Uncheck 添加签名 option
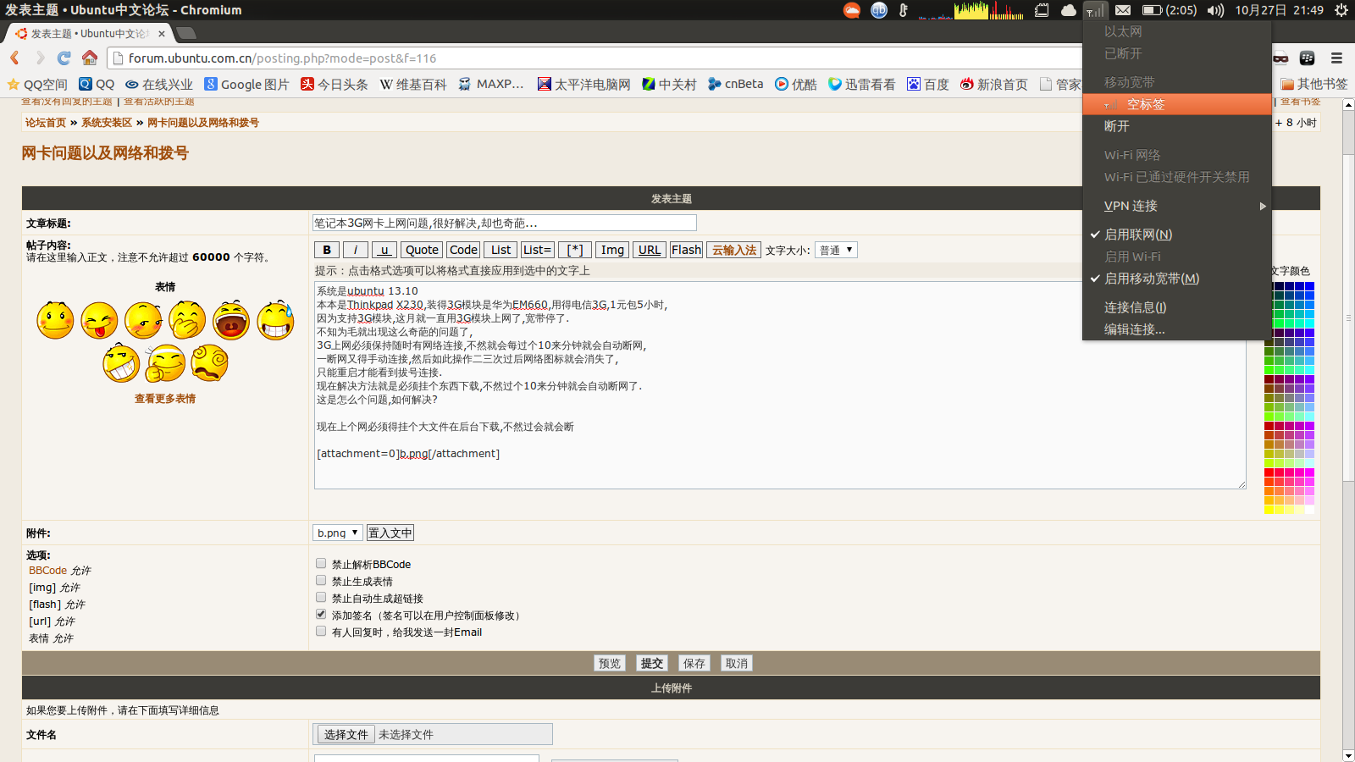This screenshot has height=762, width=1355. click(x=321, y=614)
